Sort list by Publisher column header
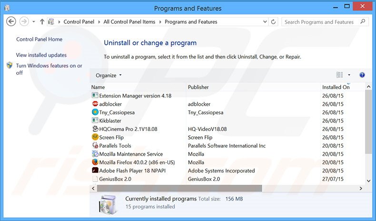376x221 pixels. (198, 87)
